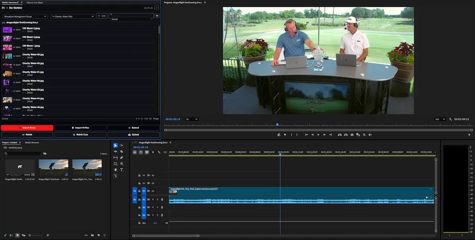Select the Selection arrow tool

115,146
